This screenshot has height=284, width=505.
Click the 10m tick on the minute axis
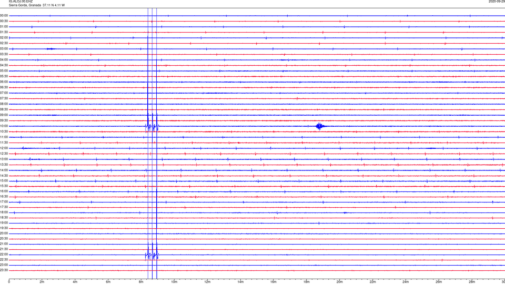coord(174,282)
